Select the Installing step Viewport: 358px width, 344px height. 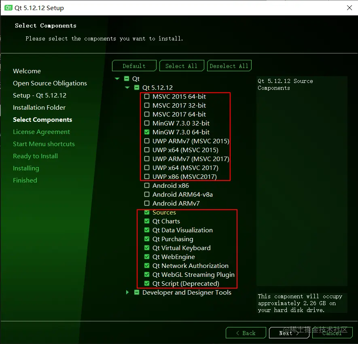[x=26, y=168]
